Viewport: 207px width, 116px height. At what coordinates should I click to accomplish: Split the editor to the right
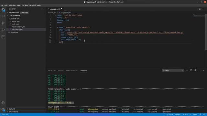pos(200,9)
